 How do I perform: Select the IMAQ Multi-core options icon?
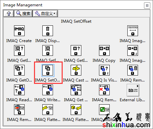pos(104,110)
